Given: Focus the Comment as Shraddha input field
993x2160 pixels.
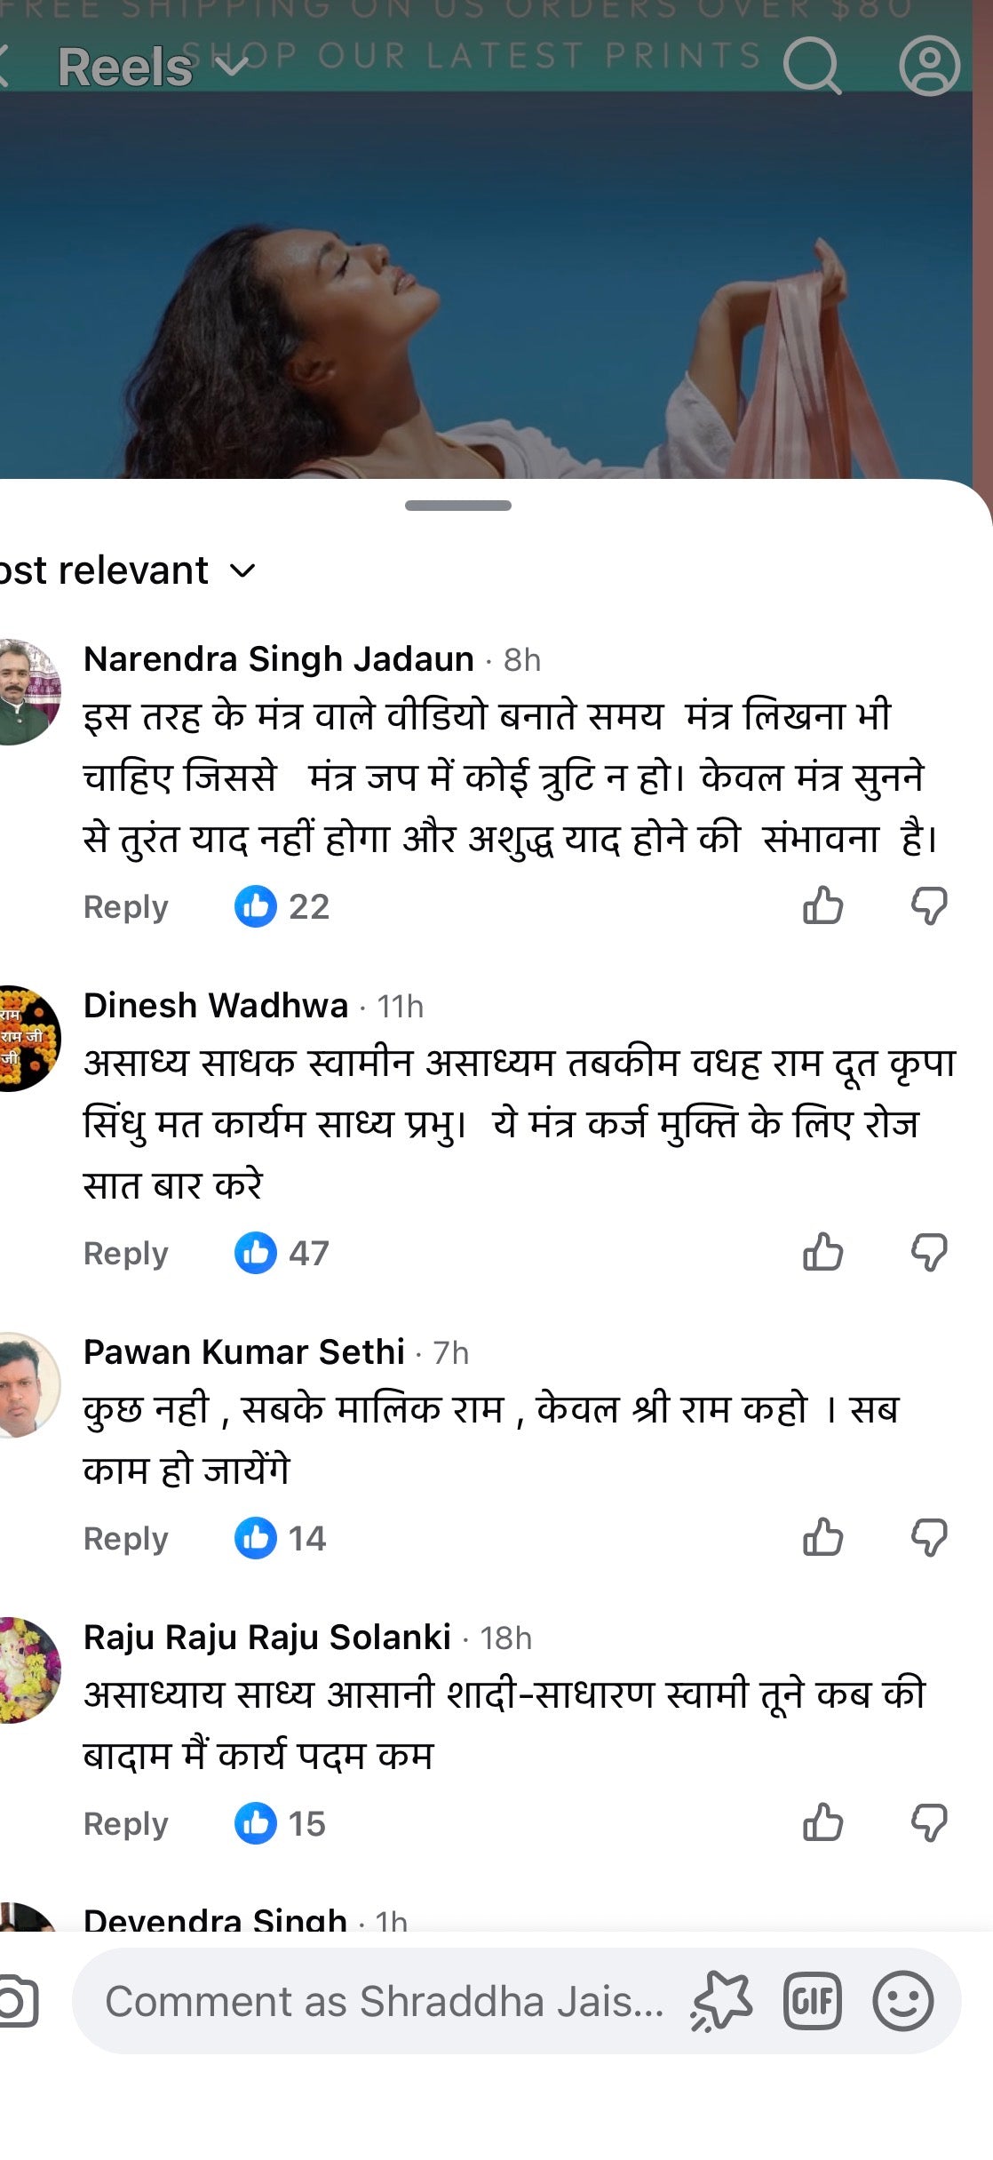Looking at the screenshot, I should tap(384, 2002).
